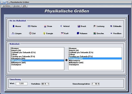Select the Zeit clock icon
This screenshot has width=132, height=94.
(x=30, y=33)
